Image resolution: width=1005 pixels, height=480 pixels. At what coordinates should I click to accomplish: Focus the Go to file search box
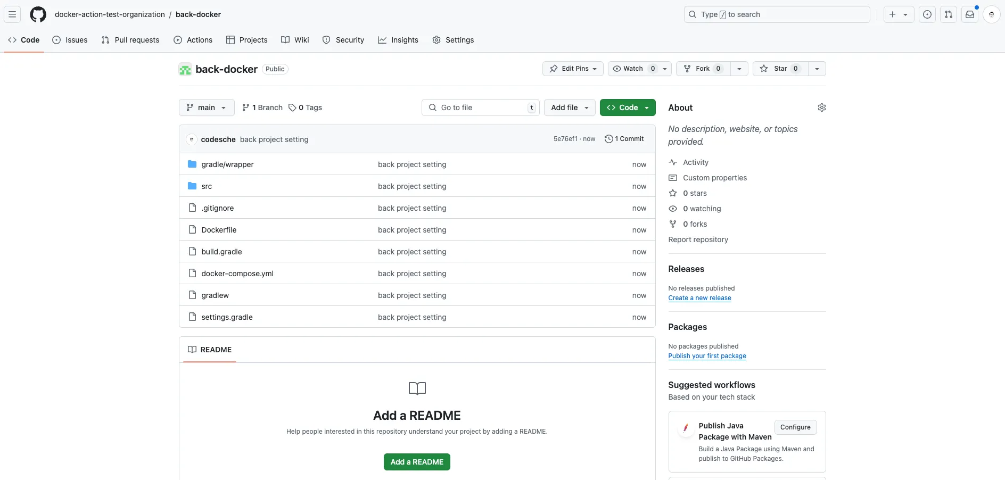click(481, 107)
